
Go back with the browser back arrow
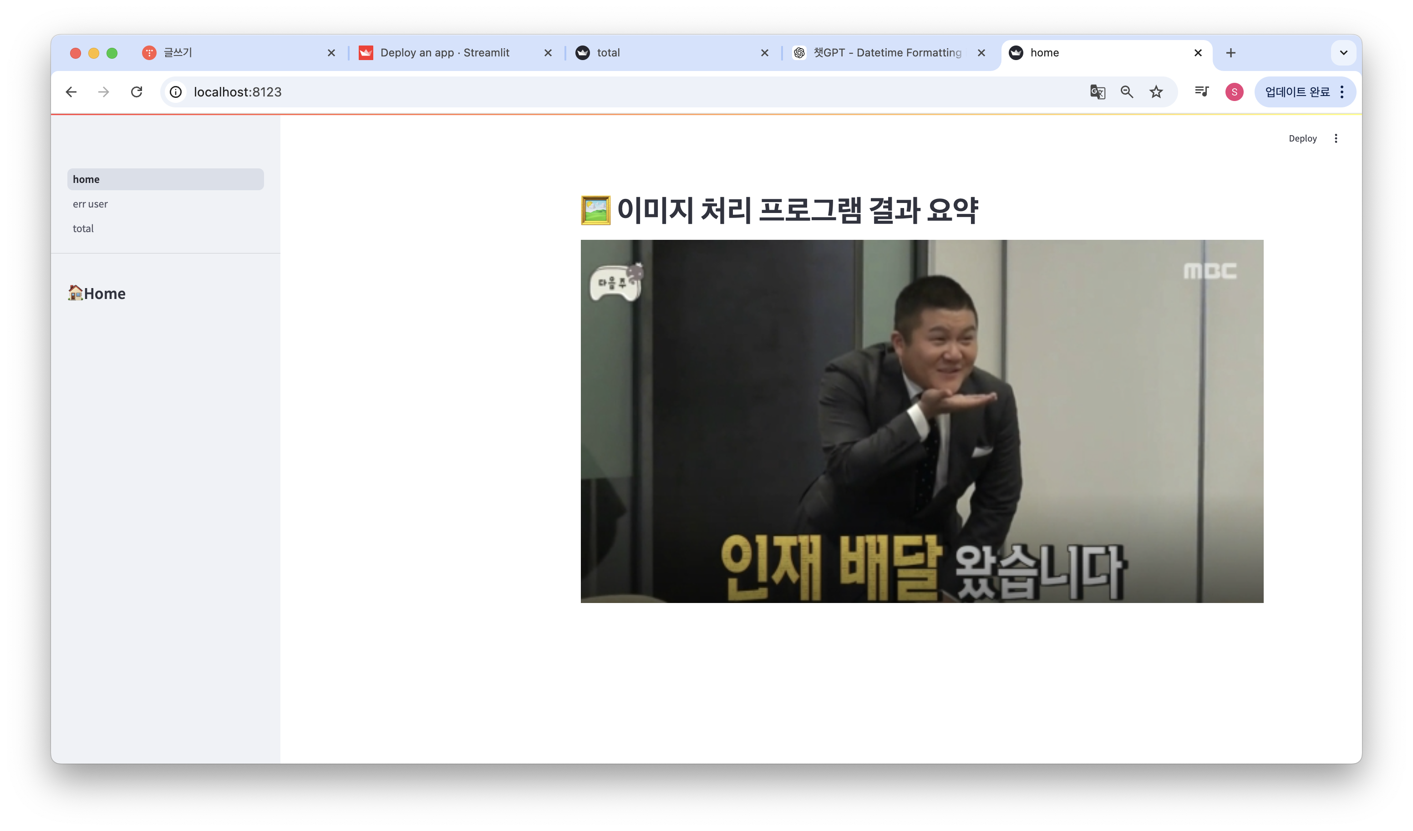[x=71, y=92]
